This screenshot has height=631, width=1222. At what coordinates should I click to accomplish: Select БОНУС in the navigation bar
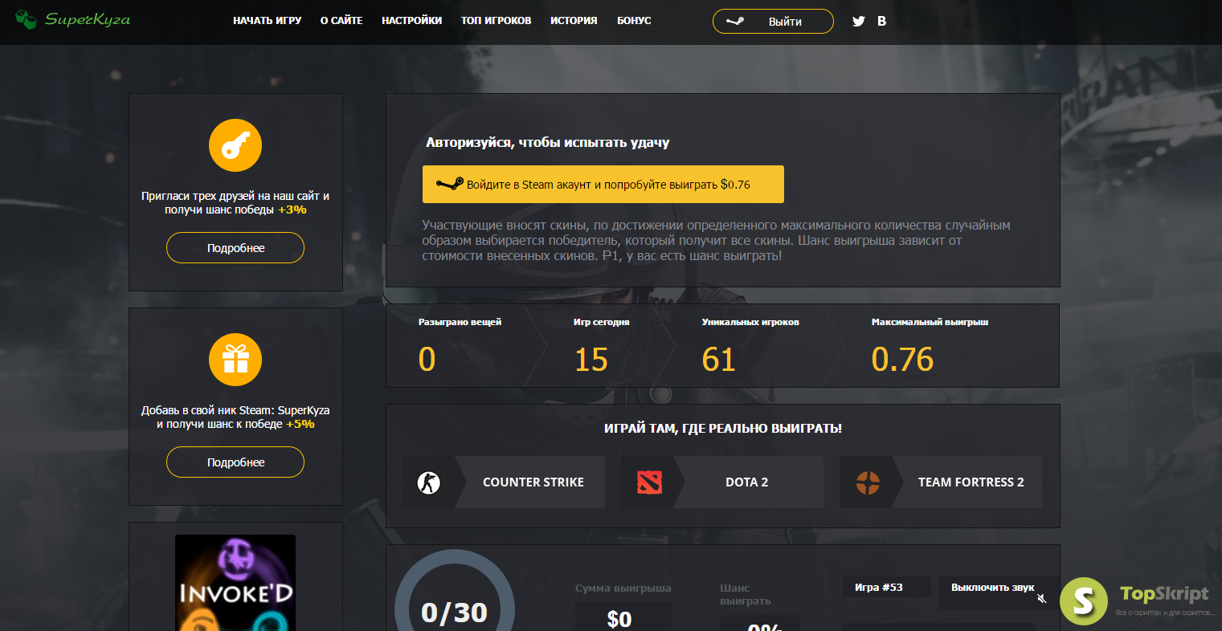click(634, 21)
